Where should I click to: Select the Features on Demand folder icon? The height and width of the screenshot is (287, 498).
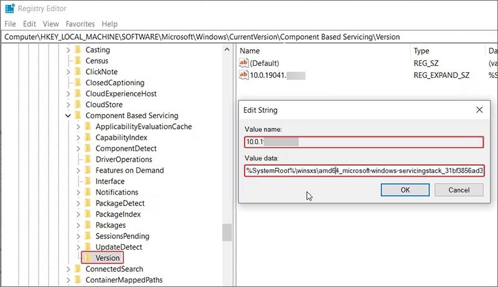click(x=88, y=170)
